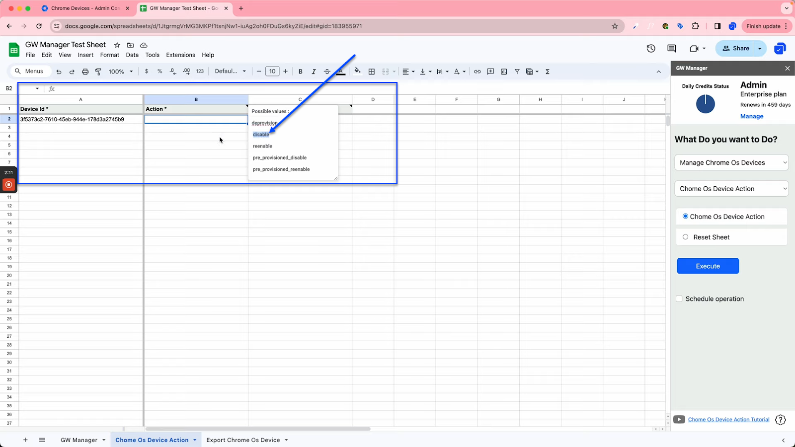Open all comments icon
795x447 pixels.
tap(672, 48)
